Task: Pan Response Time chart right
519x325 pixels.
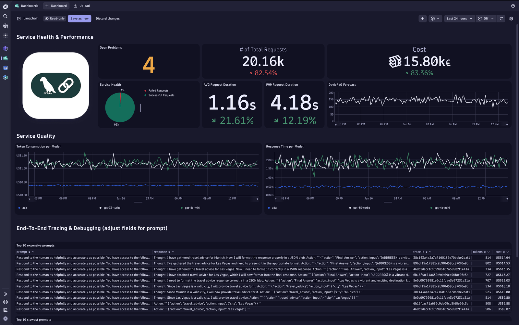Action: click(x=507, y=199)
